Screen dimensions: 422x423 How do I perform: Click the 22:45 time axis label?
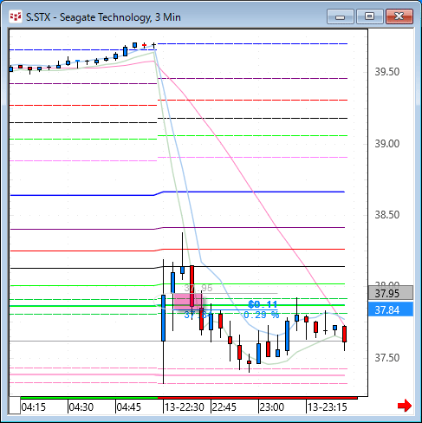pos(224,407)
